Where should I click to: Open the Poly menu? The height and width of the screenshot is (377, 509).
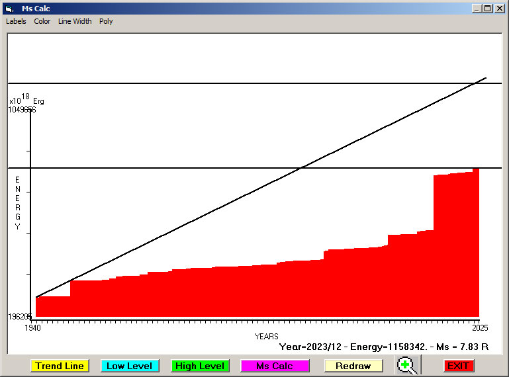106,21
